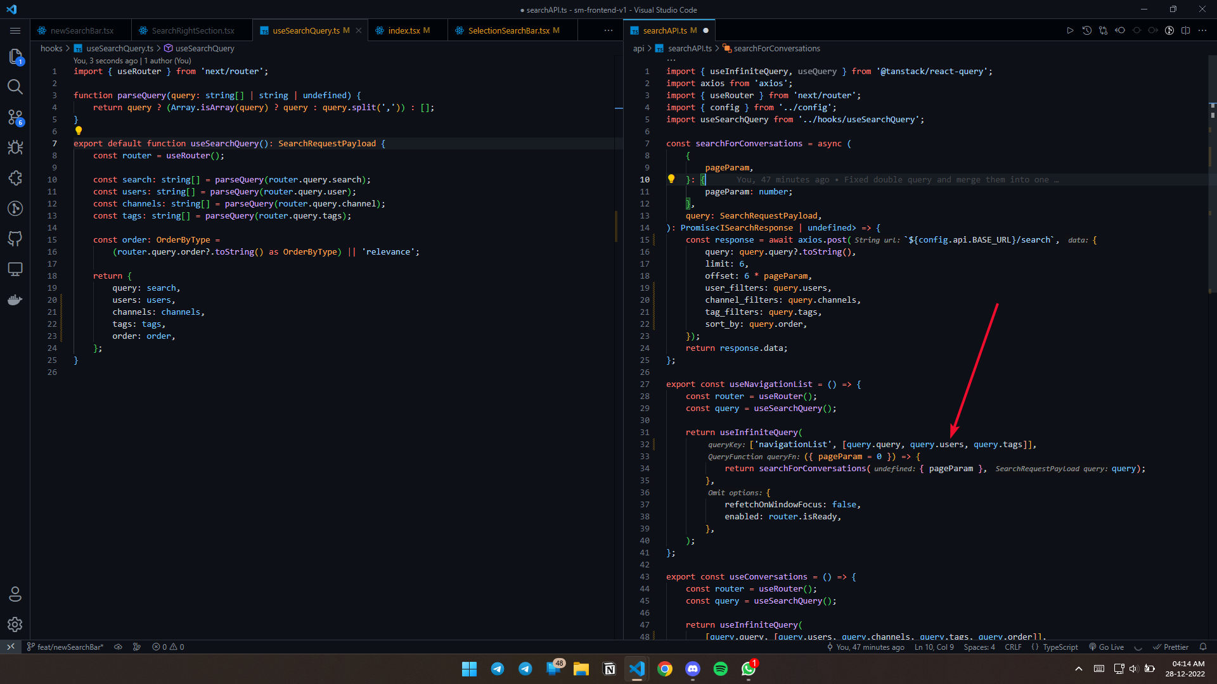The image size is (1217, 684).
Task: Switch to SelectionSearchBar.tsx tab
Action: tap(508, 30)
